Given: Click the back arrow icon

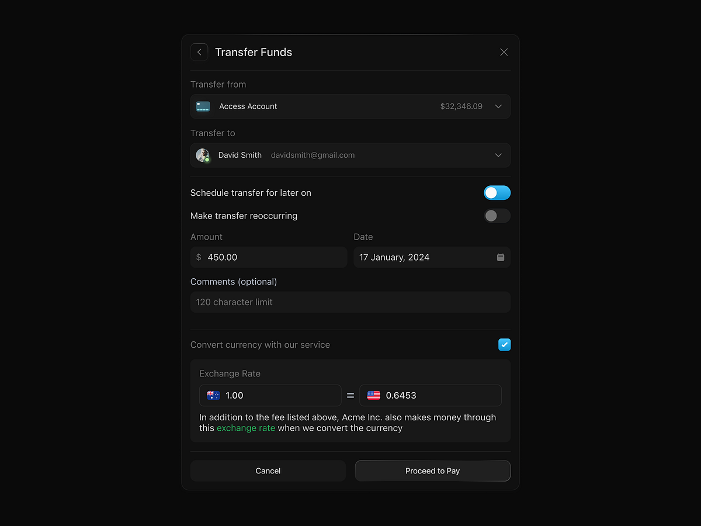Looking at the screenshot, I should click(x=199, y=52).
